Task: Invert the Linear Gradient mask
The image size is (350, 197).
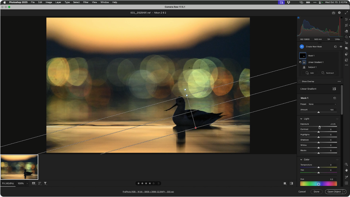Action: (x=334, y=89)
